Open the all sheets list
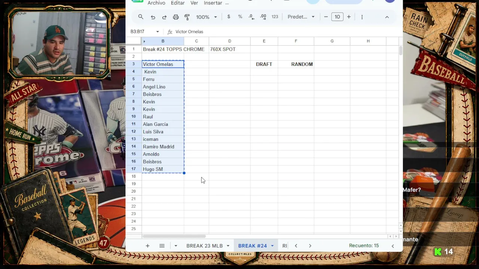 pyautogui.click(x=162, y=246)
